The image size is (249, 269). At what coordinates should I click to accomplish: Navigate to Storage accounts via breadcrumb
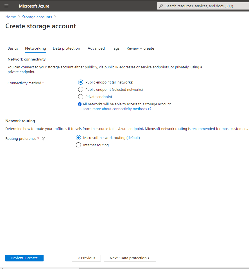coord(37,17)
